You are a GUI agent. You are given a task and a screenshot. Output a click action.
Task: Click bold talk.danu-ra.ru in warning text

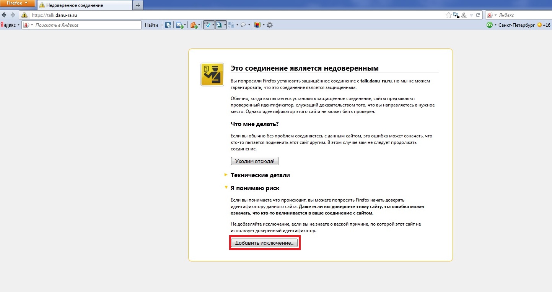coord(376,81)
